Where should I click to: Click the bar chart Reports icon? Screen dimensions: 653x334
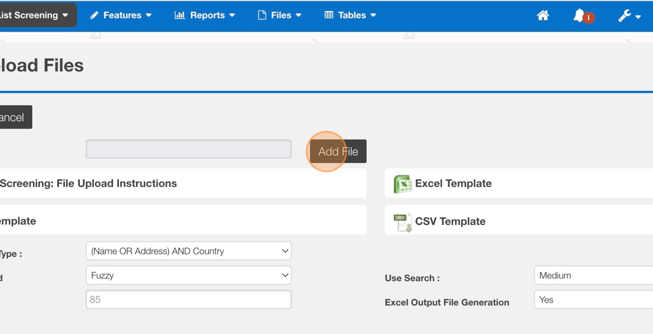pyautogui.click(x=180, y=15)
